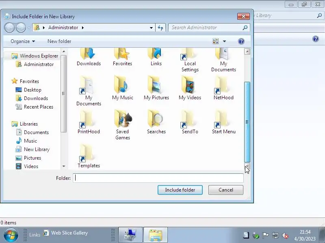Select the My Videos folder icon

190,87
